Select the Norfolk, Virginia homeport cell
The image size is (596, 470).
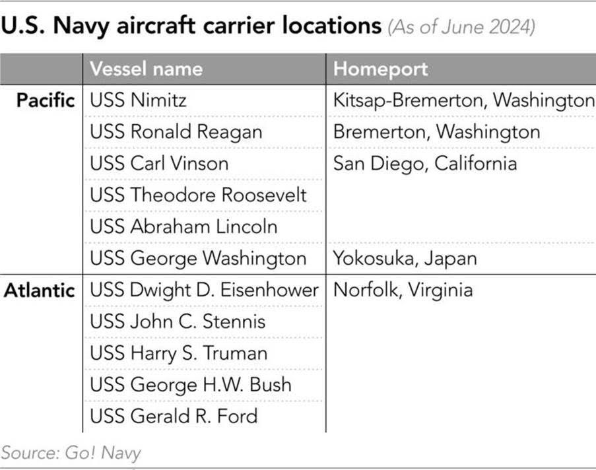[x=403, y=290]
